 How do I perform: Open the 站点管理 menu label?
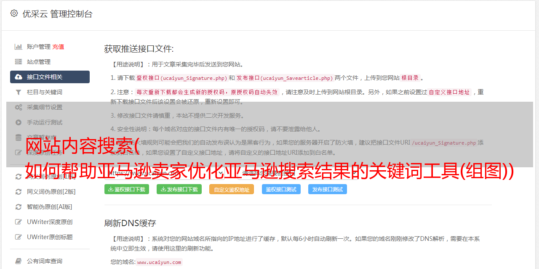click(39, 62)
